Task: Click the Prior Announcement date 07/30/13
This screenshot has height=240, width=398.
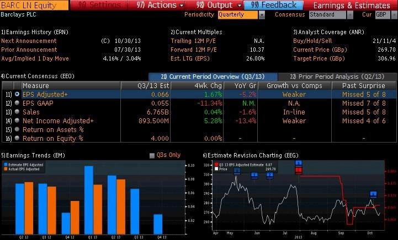Action: [128, 50]
